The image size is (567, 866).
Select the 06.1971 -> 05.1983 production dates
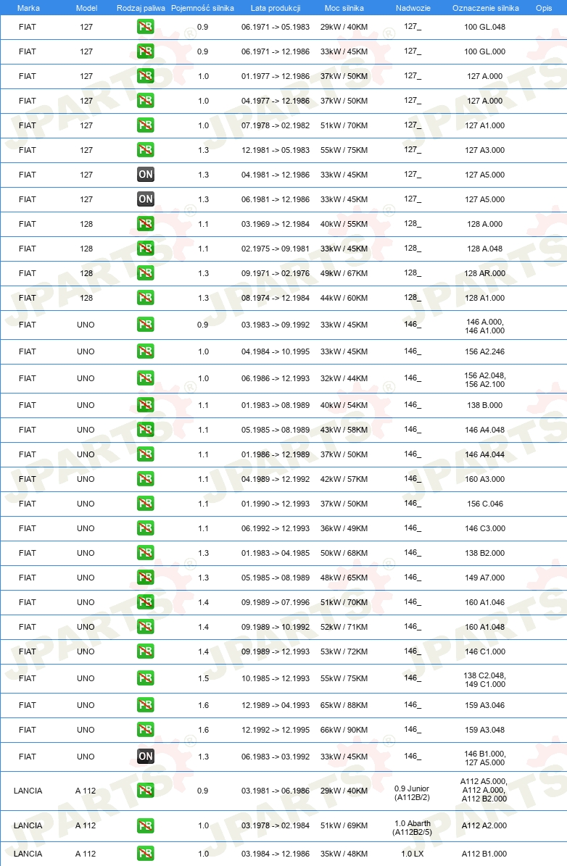pos(276,27)
